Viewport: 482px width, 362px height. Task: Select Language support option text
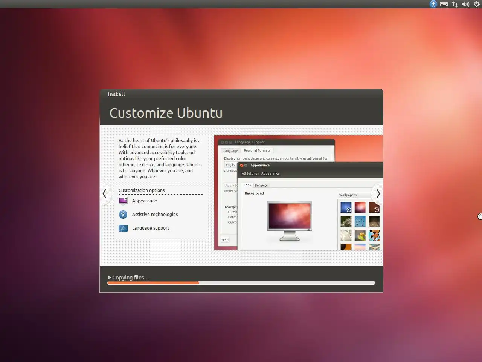tap(151, 228)
